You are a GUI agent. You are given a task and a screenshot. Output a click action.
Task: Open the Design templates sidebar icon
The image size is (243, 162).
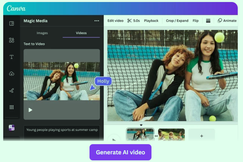point(11,23)
